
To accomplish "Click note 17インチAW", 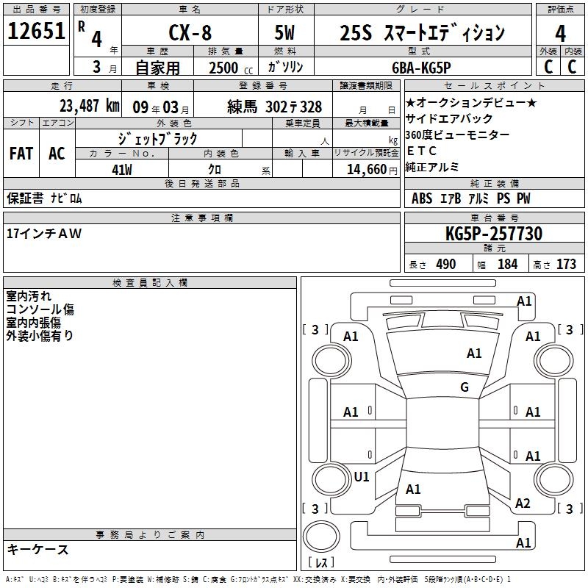I will 44,234.
